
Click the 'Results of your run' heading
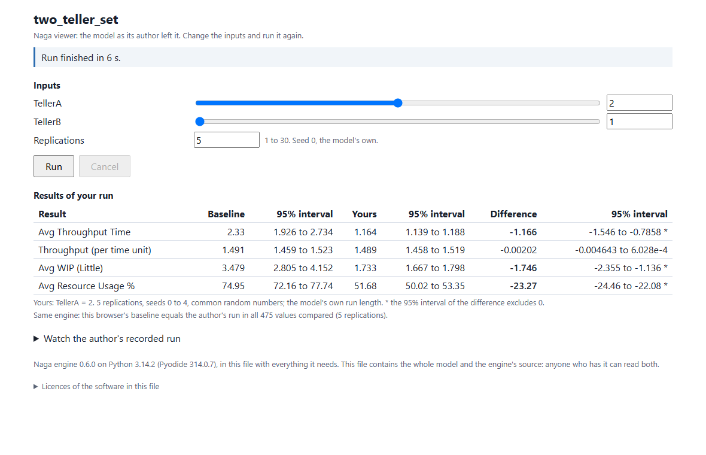tap(74, 196)
